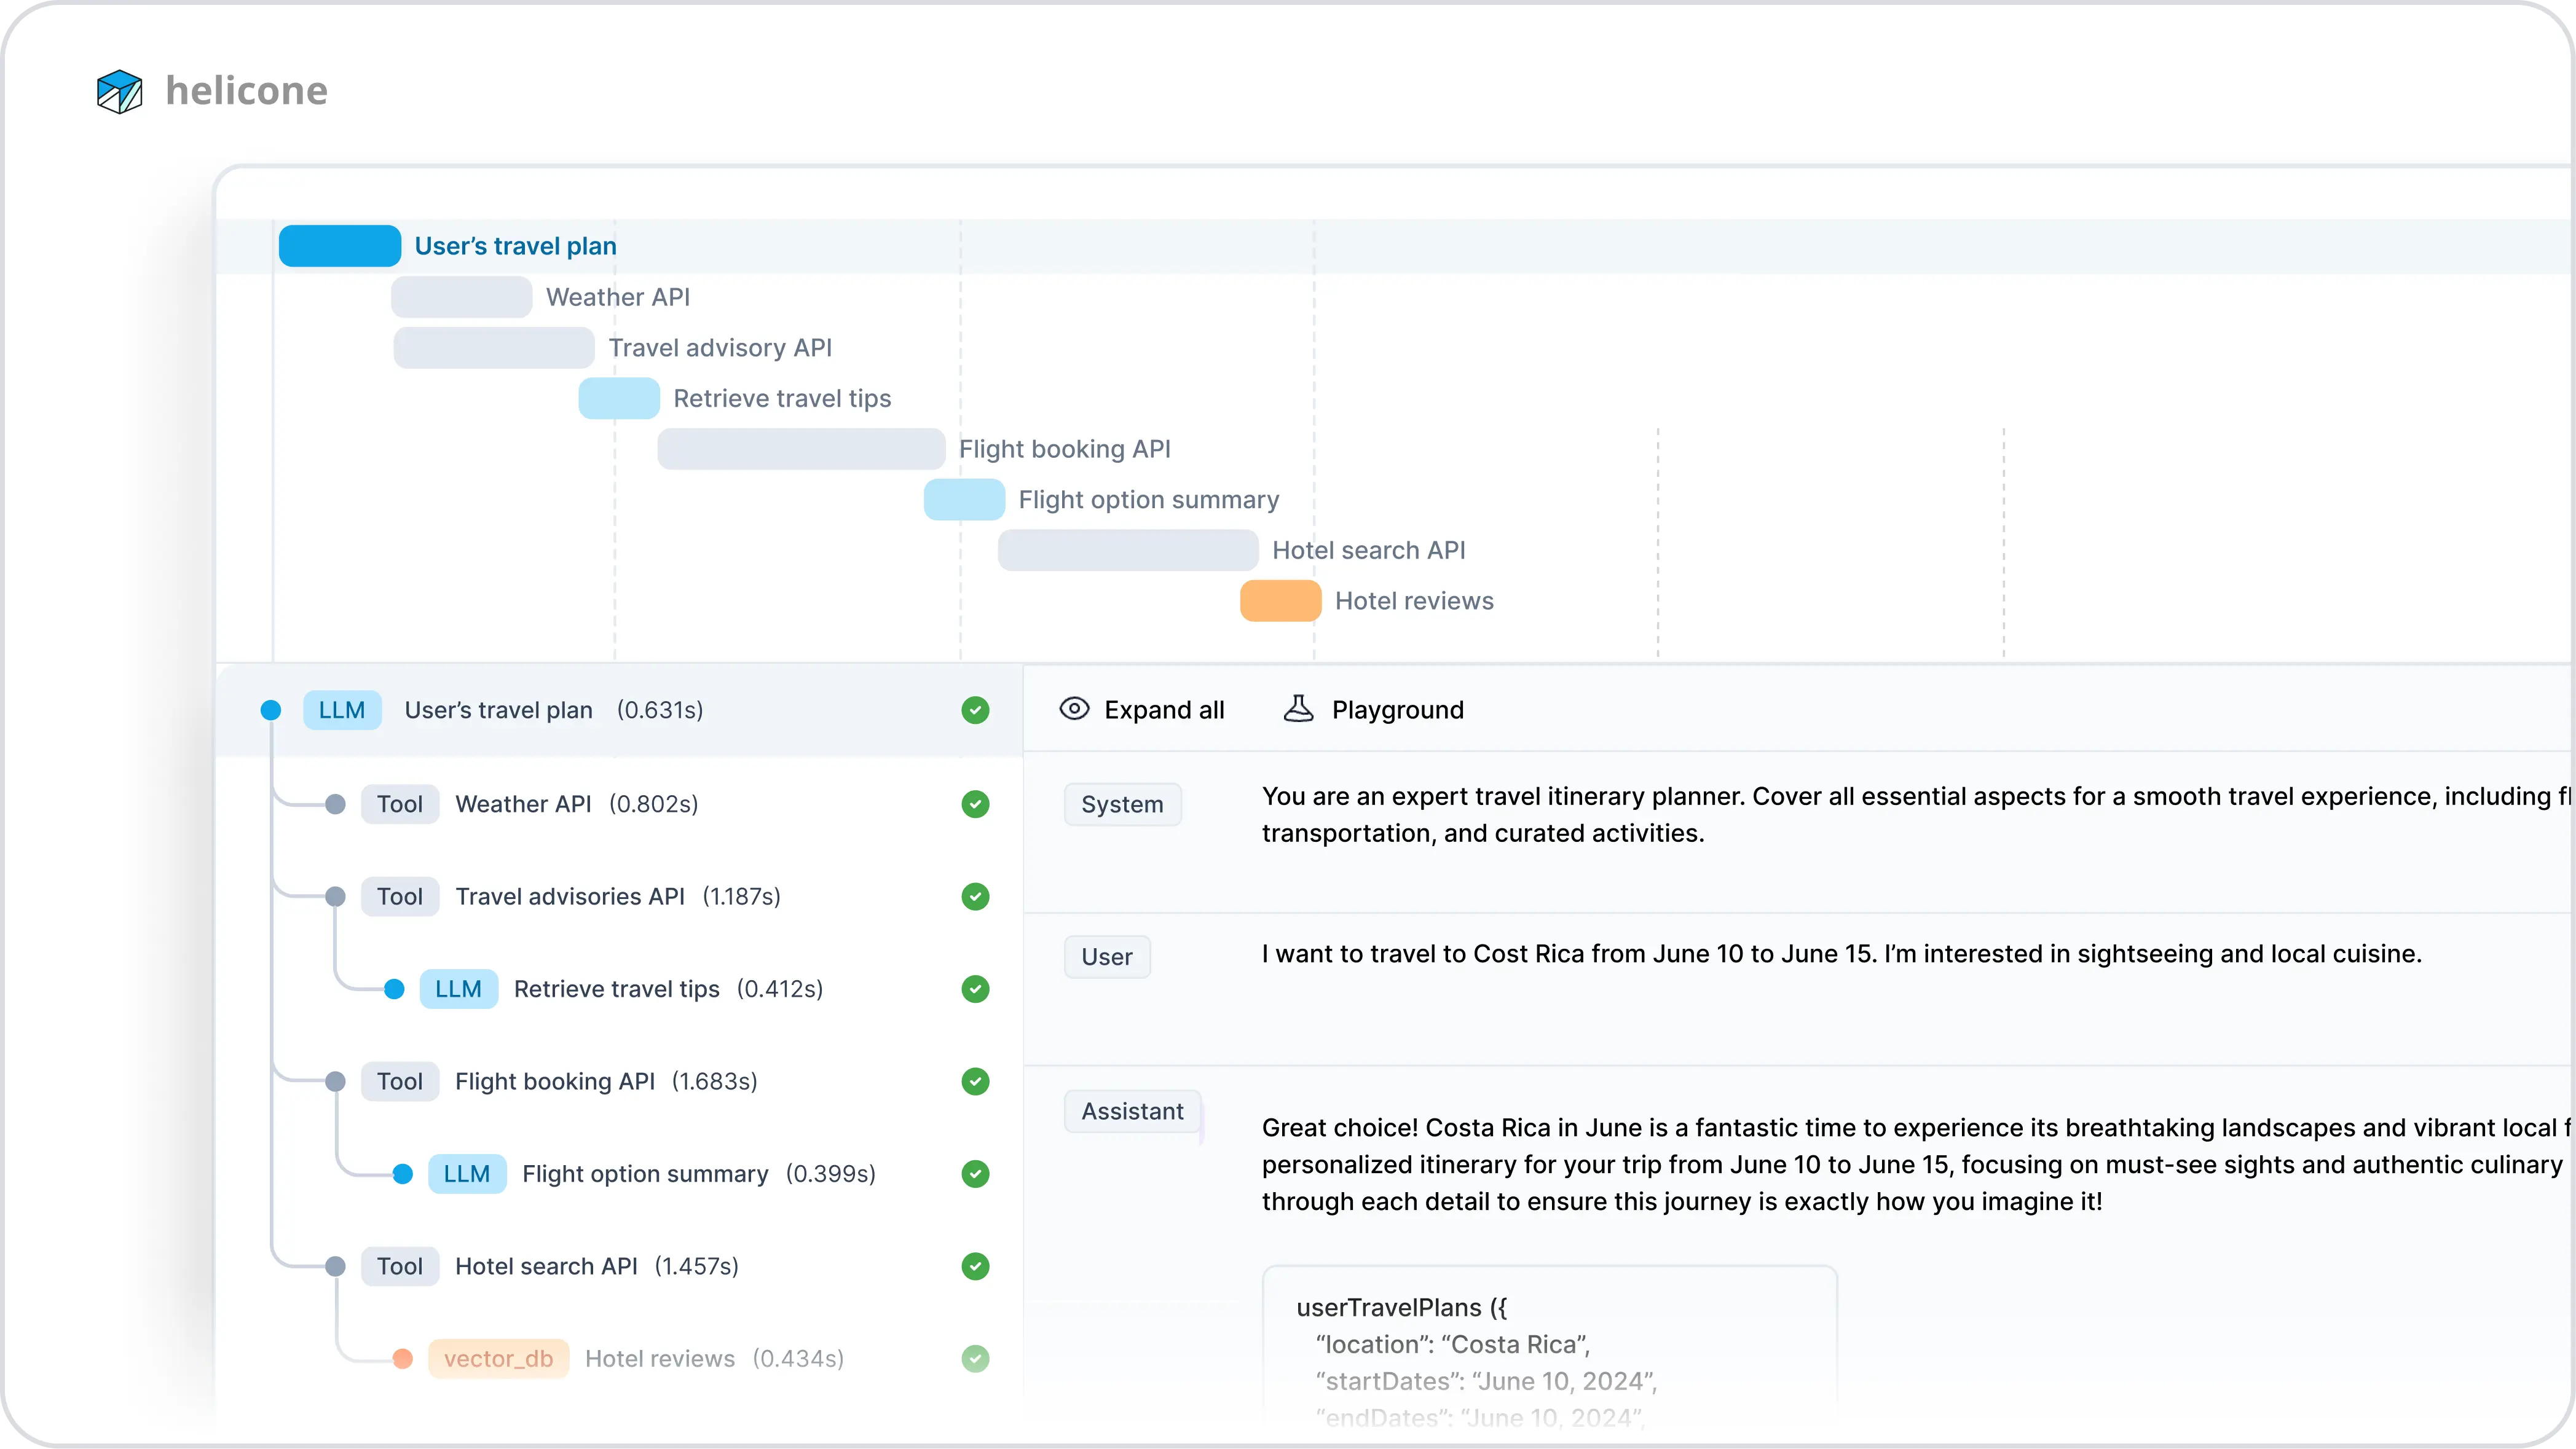Select the Flight booking API timeline bar
2576x1449 pixels.
[801, 449]
